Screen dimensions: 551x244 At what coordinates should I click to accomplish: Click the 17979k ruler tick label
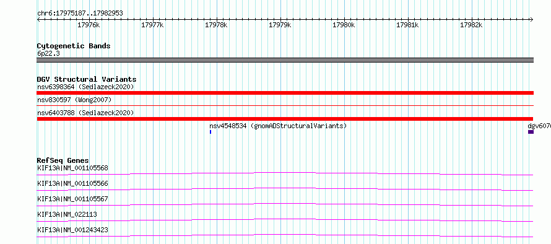click(280, 25)
